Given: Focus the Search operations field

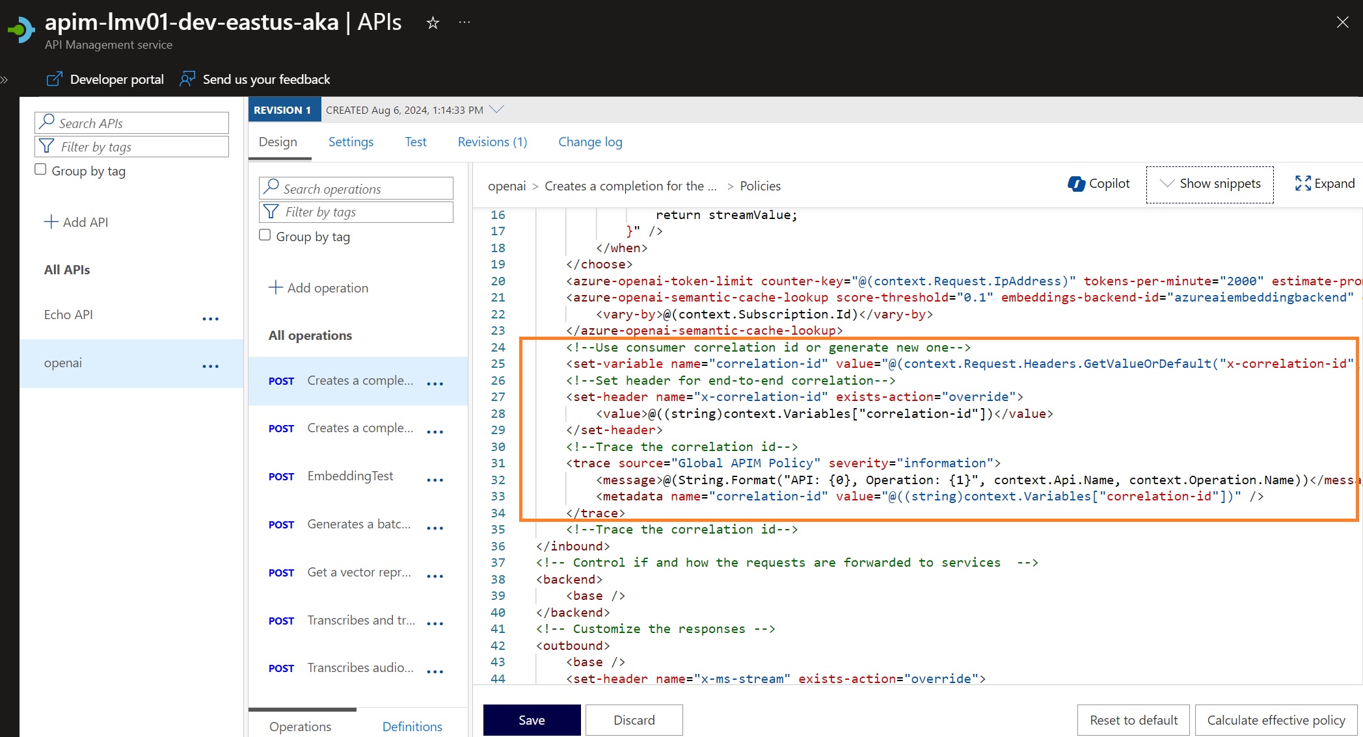Looking at the screenshot, I should (x=356, y=188).
